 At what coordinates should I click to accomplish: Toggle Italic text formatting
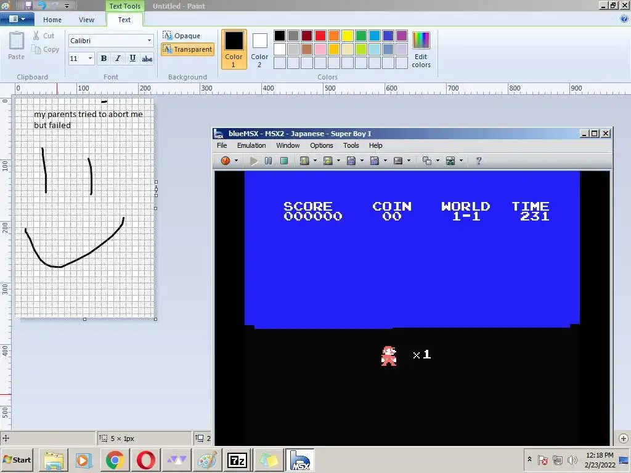coord(118,59)
